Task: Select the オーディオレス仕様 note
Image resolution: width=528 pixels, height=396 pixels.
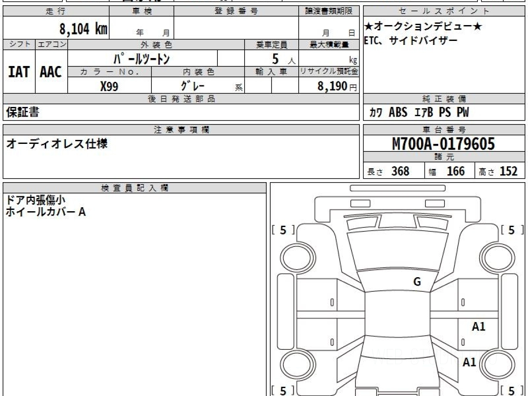Action: point(57,143)
